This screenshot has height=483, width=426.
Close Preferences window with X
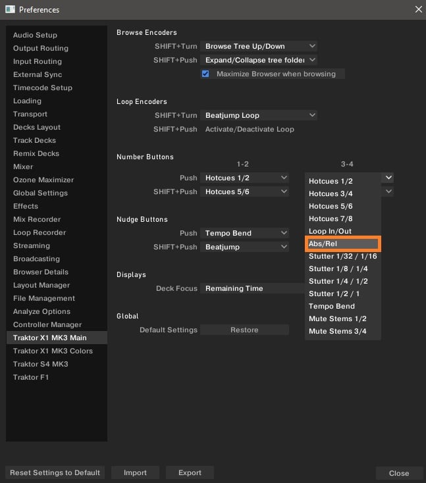pos(418,10)
